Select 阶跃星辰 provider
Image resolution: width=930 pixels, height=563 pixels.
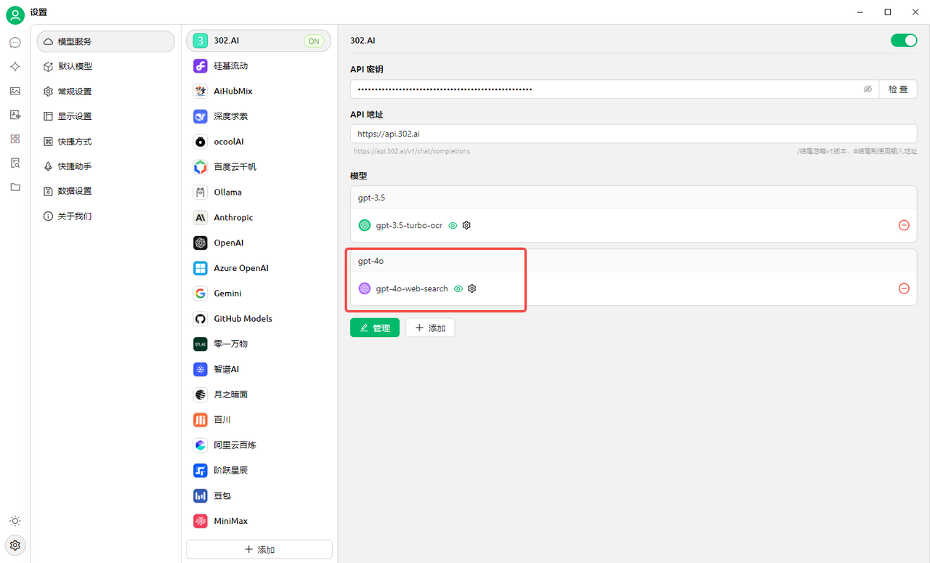coord(259,470)
